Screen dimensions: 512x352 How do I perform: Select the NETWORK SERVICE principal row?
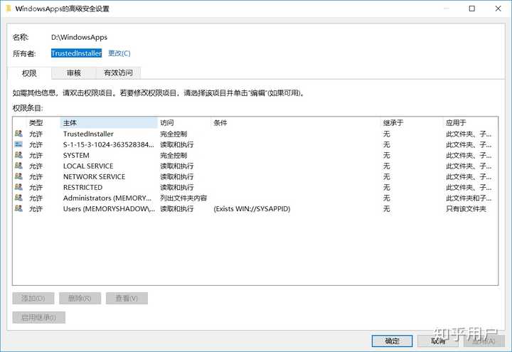coord(255,176)
